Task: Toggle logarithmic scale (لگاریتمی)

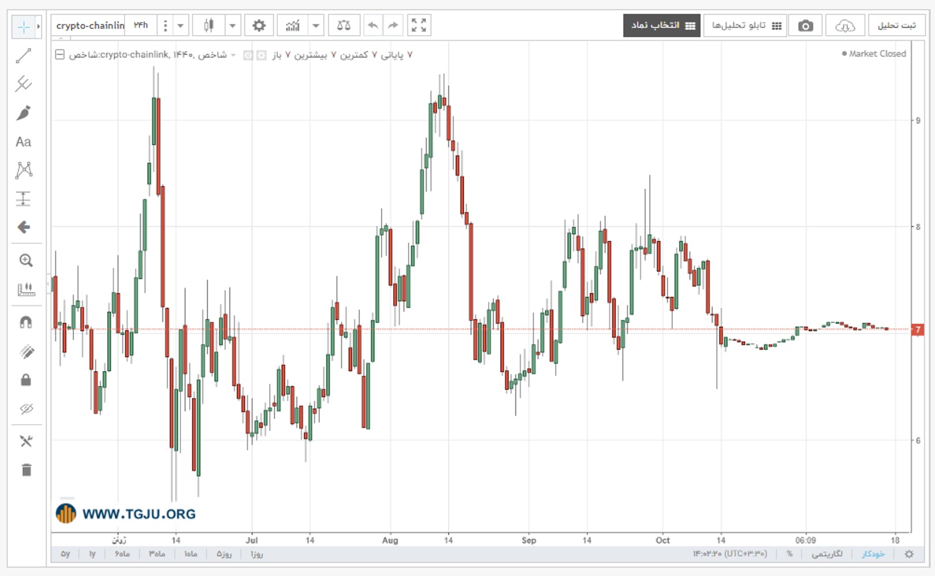Action: click(827, 554)
